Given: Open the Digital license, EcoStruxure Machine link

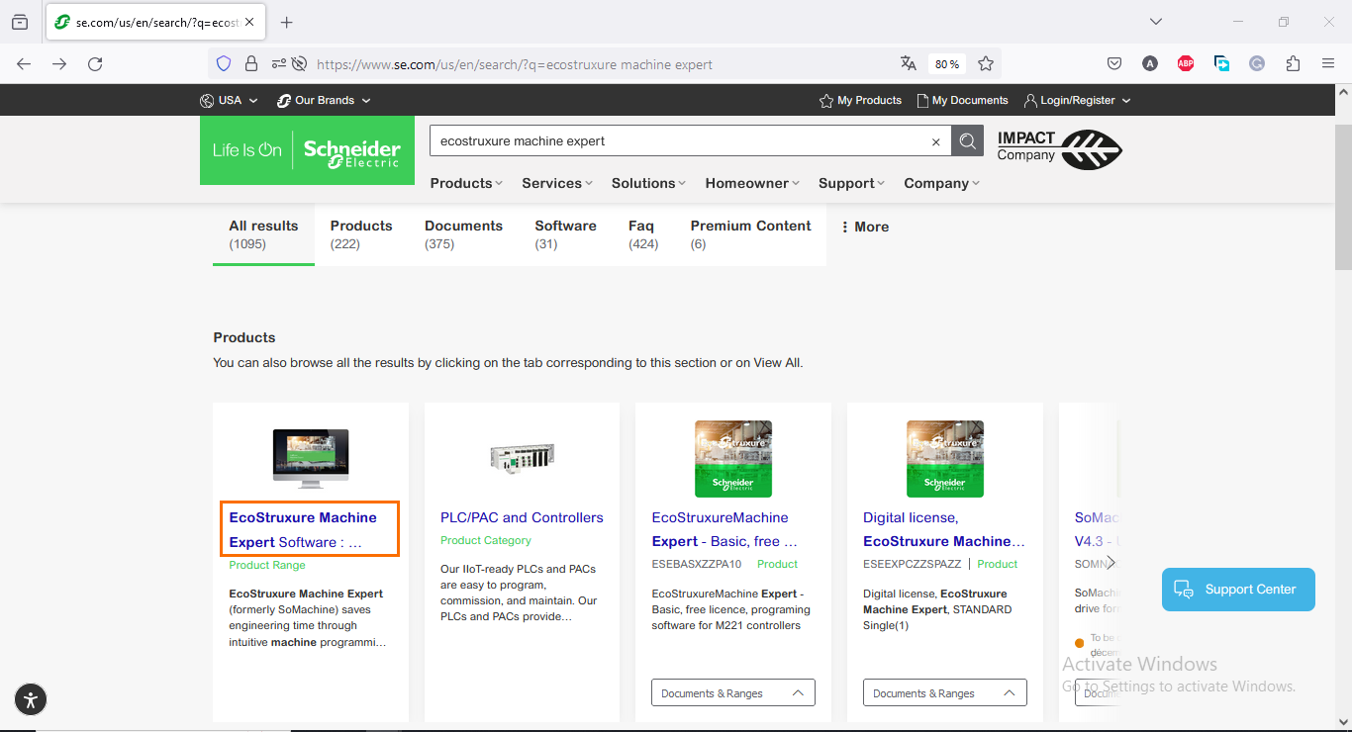Looking at the screenshot, I should click(x=943, y=529).
